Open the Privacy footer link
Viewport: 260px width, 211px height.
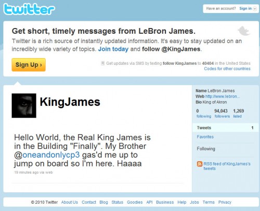click(225, 202)
